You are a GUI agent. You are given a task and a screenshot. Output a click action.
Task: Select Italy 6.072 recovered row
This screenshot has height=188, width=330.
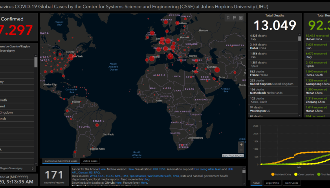pos(317,55)
